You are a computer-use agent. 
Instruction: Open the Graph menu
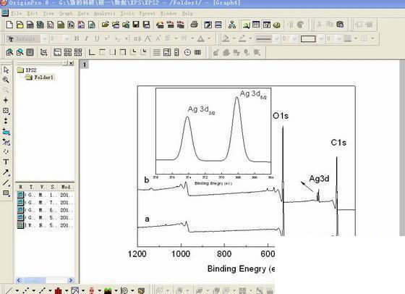[66, 13]
